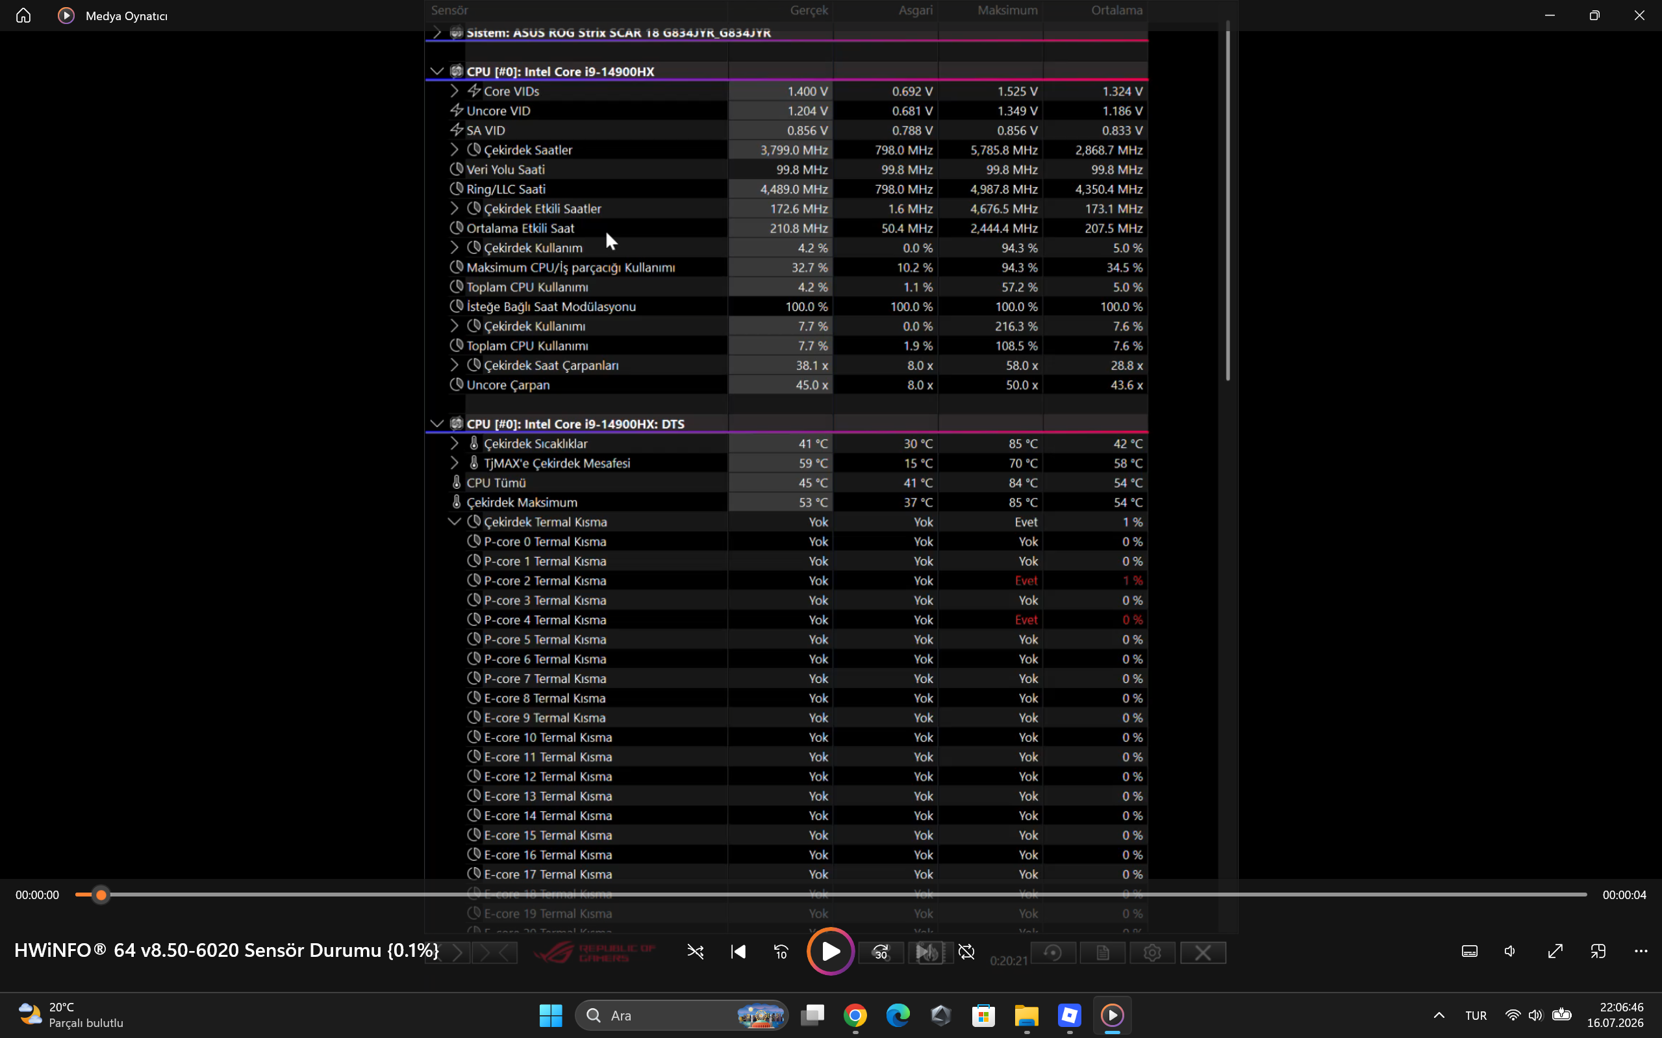
Task: Show hidden system tray icons
Action: pyautogui.click(x=1439, y=1015)
